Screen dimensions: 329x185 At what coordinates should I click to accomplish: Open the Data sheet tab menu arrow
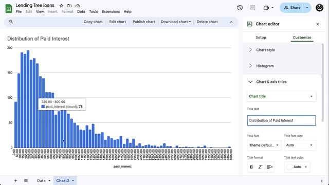[x=49, y=180]
